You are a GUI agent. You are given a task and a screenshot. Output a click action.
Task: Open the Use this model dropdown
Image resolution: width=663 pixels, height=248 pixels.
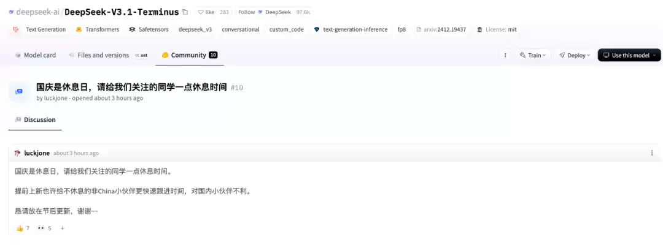click(629, 55)
